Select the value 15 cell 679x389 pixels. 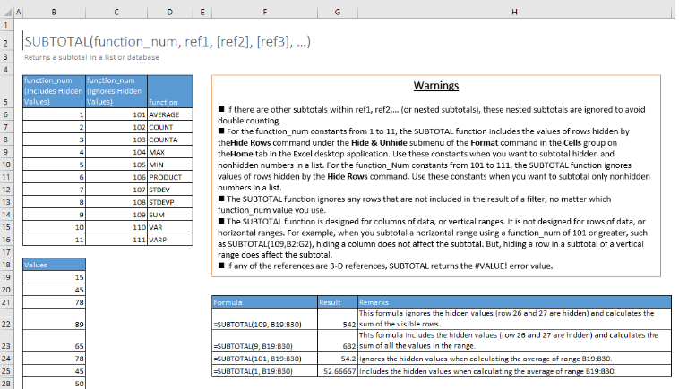click(54, 277)
